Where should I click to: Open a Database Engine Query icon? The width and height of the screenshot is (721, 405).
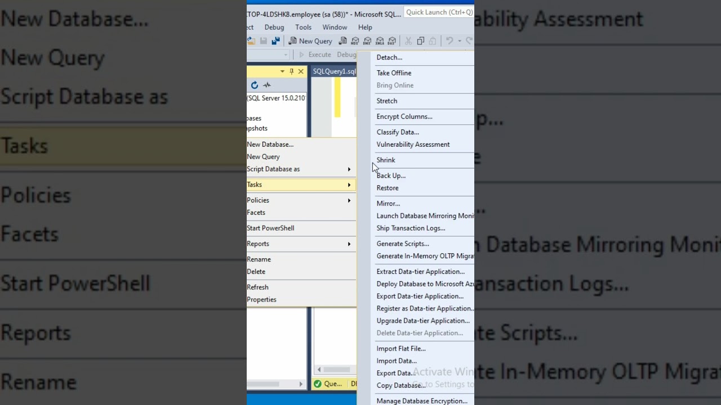click(x=342, y=41)
